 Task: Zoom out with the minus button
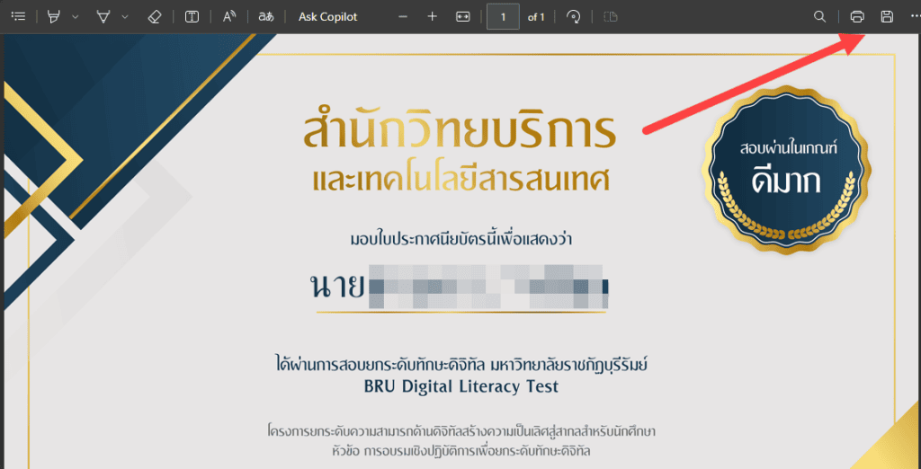(403, 17)
